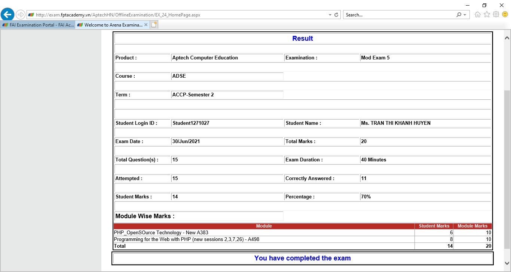
Task: Click the magnifier search icon in Search box
Action: 459,15
